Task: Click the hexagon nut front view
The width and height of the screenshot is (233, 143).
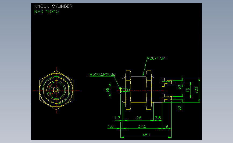Action: pyautogui.click(x=56, y=90)
